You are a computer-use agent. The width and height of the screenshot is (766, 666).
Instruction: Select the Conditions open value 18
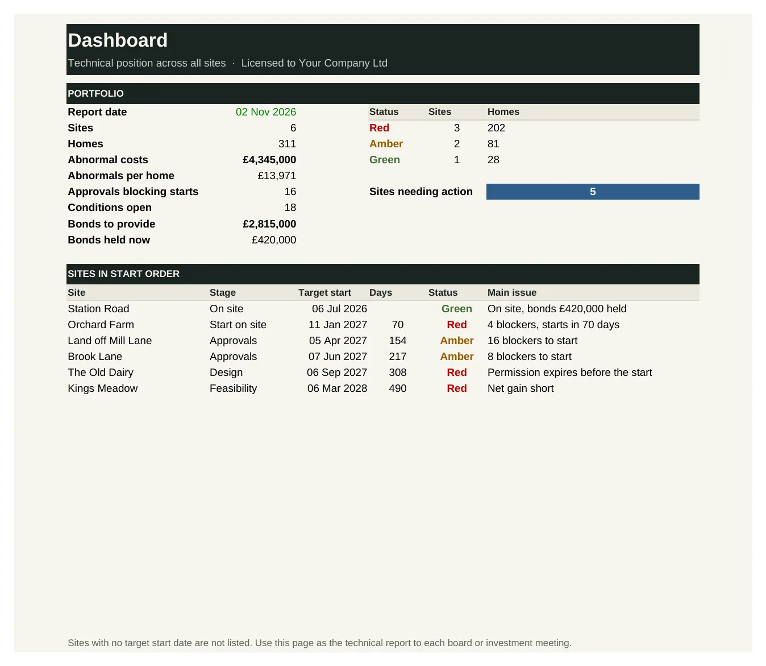point(290,208)
